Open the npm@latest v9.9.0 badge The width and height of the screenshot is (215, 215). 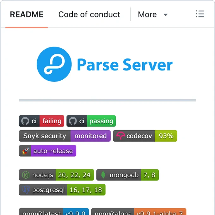click(x=54, y=212)
